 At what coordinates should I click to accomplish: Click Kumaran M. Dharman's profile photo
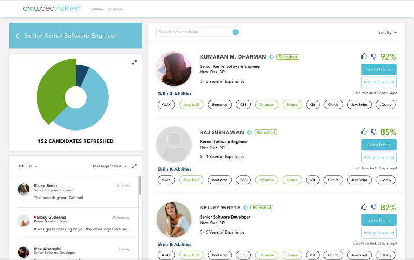[x=174, y=69]
